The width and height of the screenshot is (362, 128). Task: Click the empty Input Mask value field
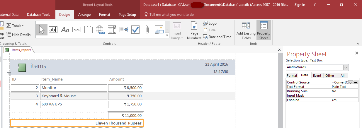344,95
